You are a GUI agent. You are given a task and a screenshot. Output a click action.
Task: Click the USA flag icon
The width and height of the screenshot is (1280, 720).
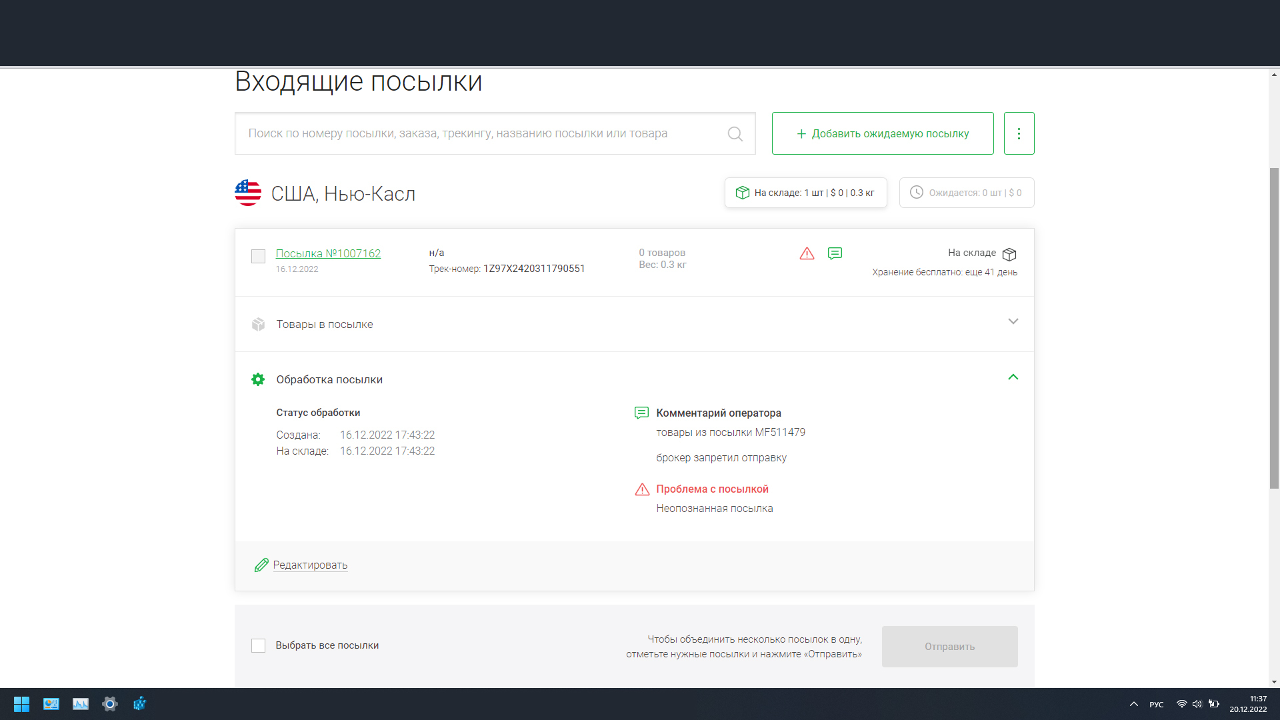(x=248, y=193)
